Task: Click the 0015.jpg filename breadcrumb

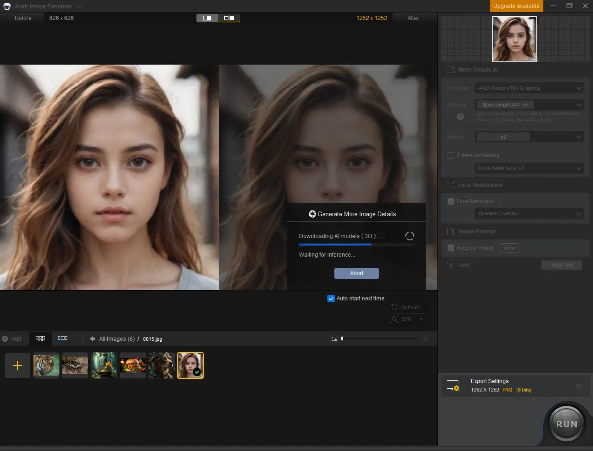Action: [x=152, y=339]
